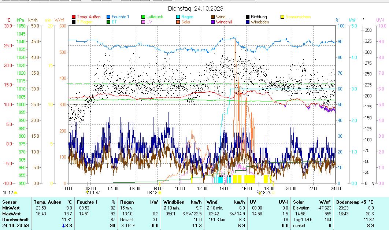Click the sunrise icon next to 08:12
Image resolution: width=389 pixels, height=230 pixels.
[160, 193]
